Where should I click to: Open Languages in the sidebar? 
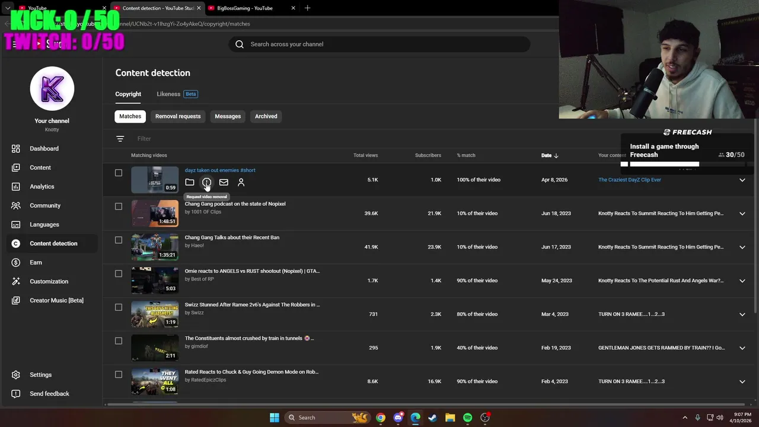pyautogui.click(x=44, y=224)
